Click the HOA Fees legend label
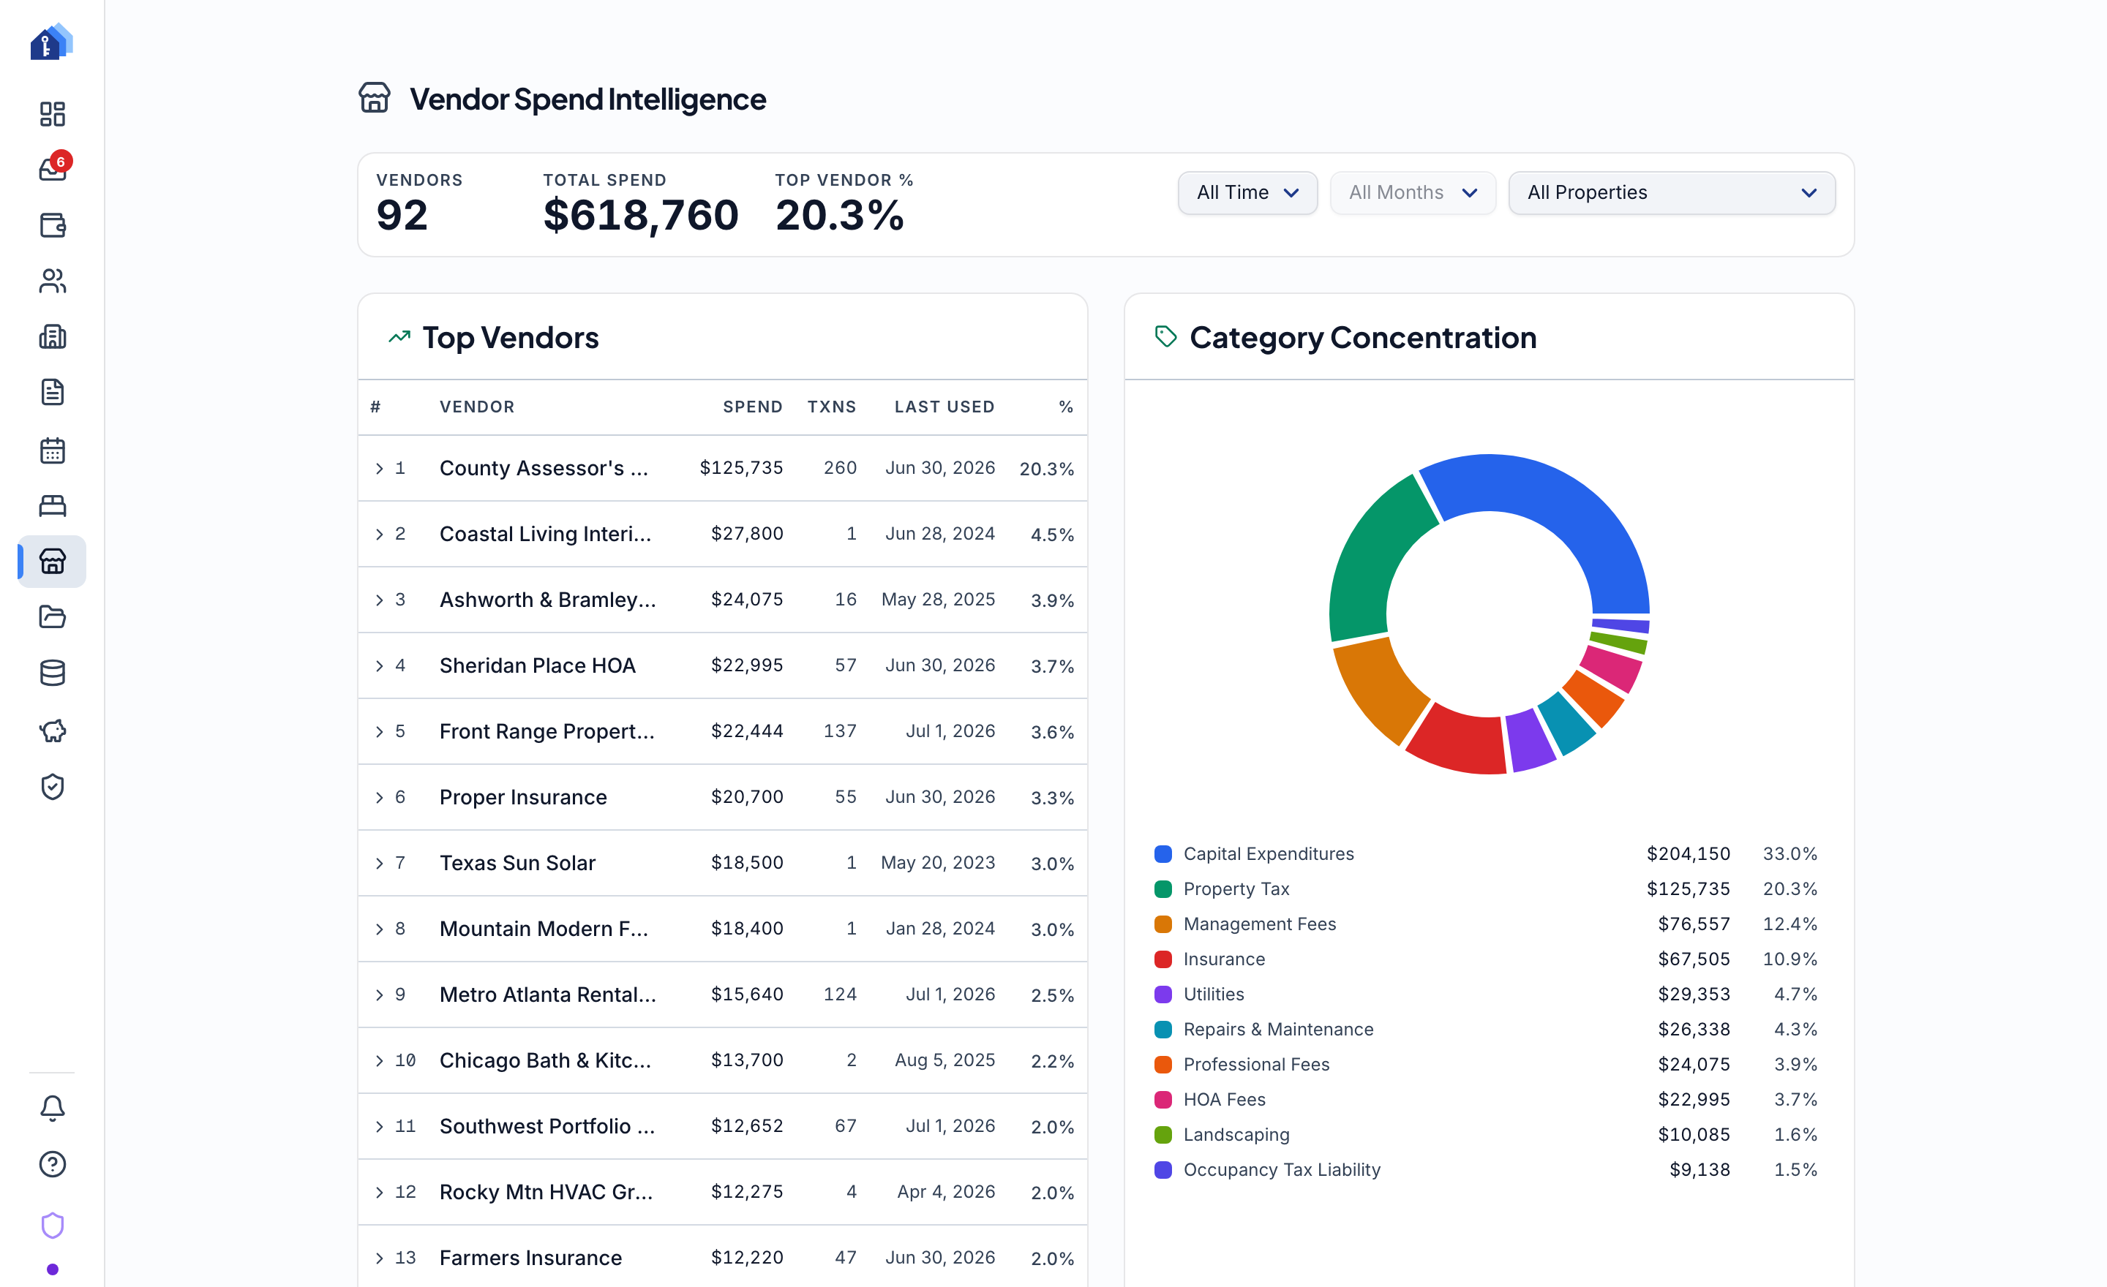 (1225, 1099)
